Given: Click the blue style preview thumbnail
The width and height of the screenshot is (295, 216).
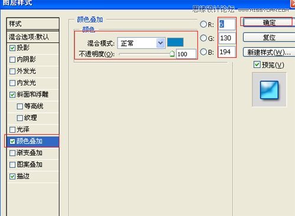Looking at the screenshot, I should coord(269,90).
